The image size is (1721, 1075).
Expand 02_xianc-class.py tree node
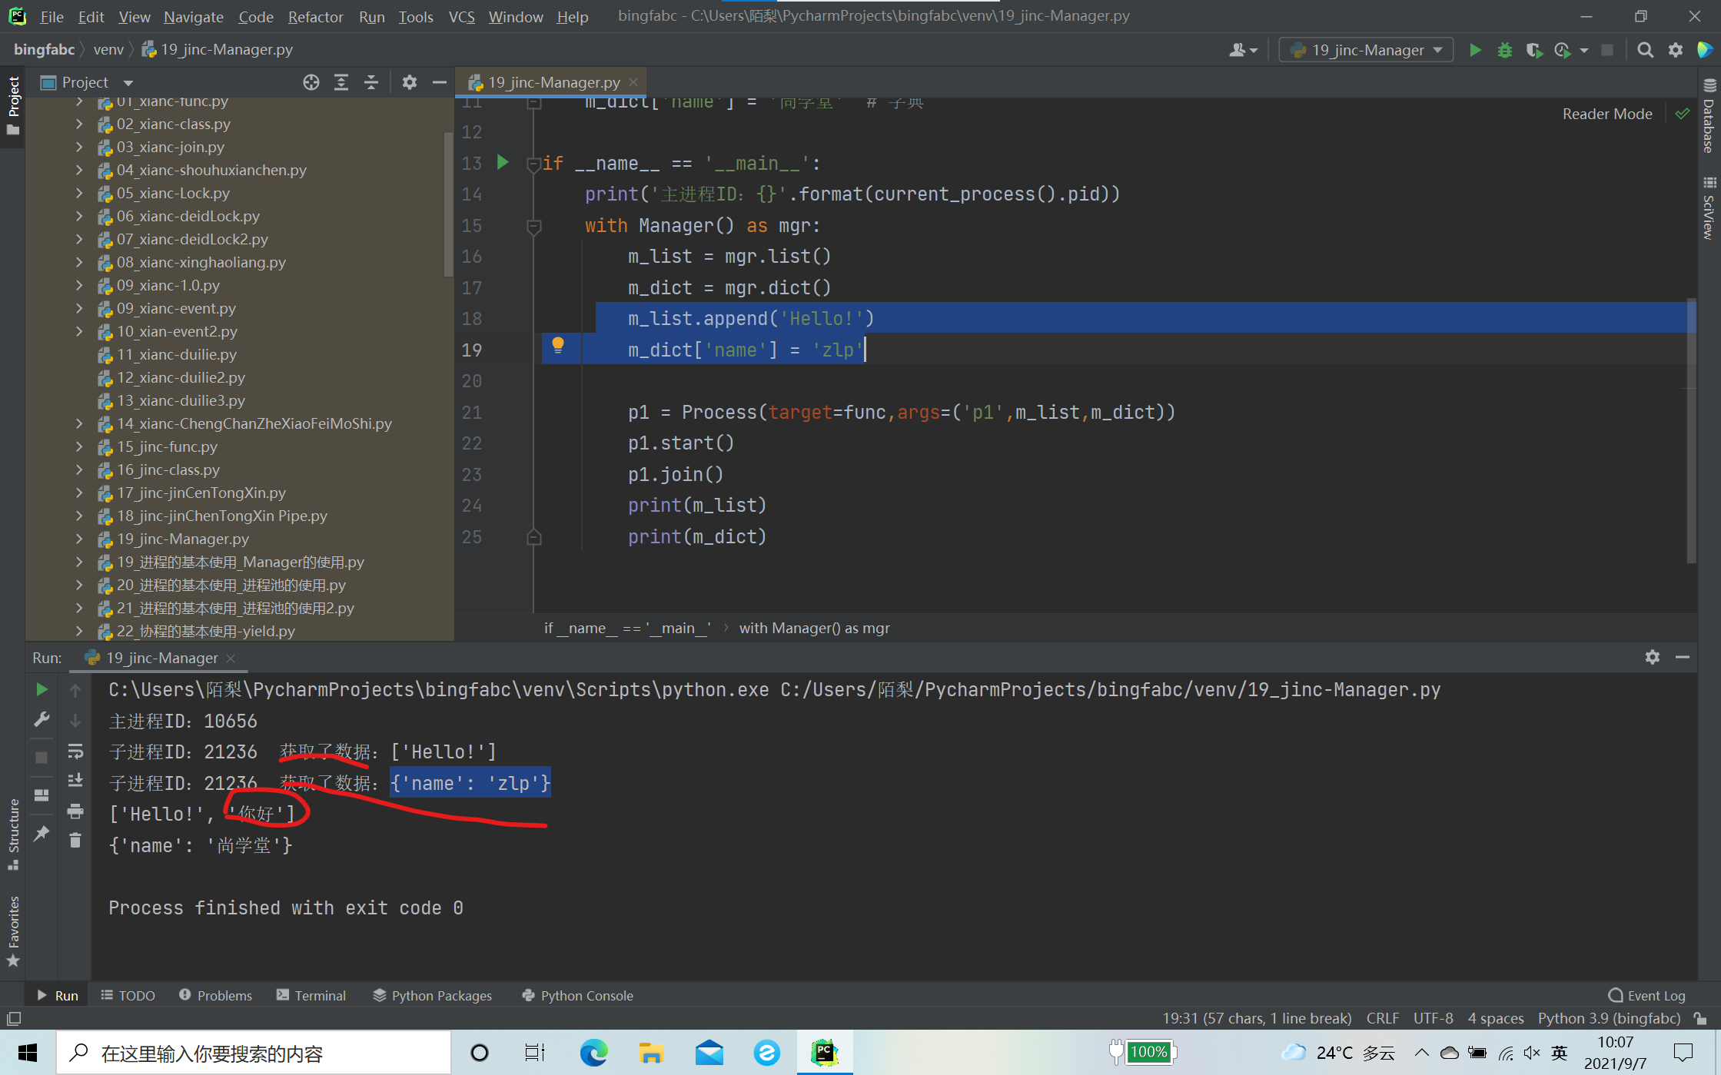(79, 124)
